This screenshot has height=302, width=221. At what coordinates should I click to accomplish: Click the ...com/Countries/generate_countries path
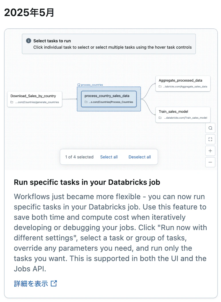[37, 102]
